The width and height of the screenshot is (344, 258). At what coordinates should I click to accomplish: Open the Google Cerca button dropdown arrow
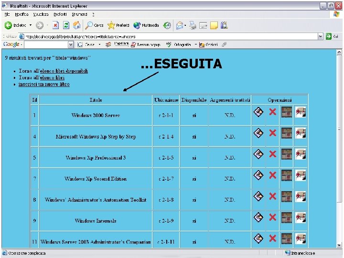pyautogui.click(x=99, y=44)
